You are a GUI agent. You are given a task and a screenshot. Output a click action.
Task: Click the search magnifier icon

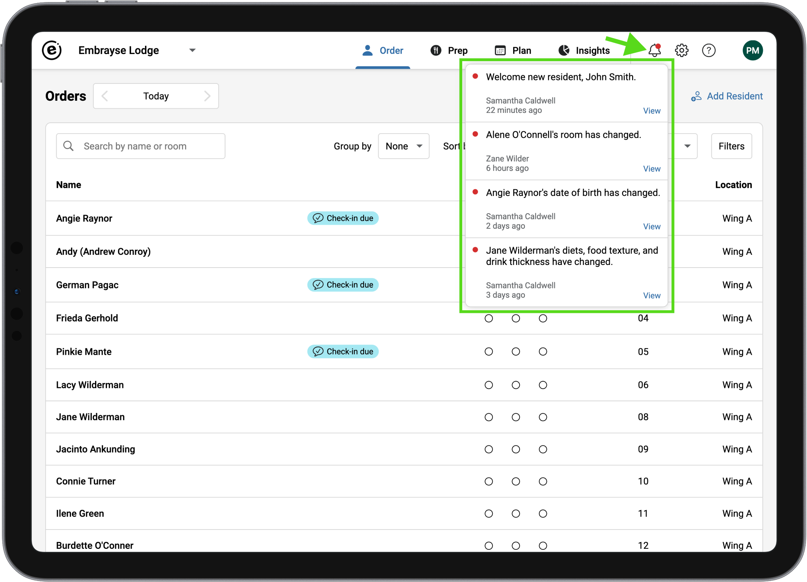click(x=68, y=146)
